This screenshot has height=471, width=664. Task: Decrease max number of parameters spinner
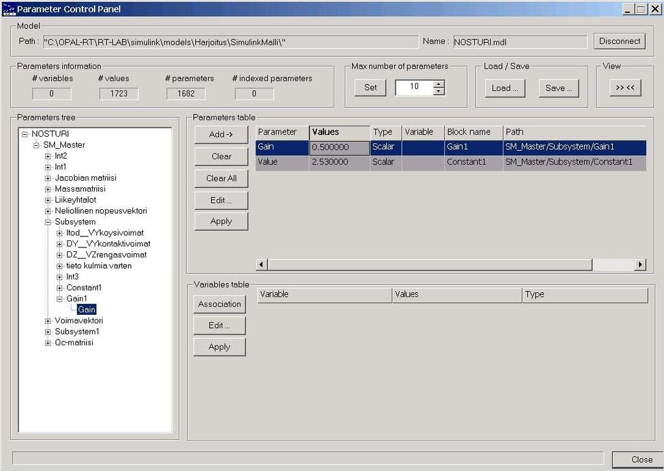(439, 91)
